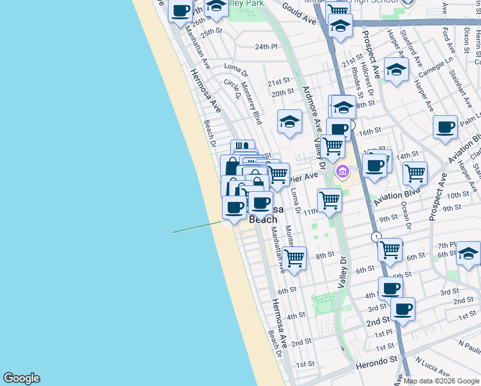Select the shopping cart marker by 11th St label
The image size is (481, 386).
click(x=329, y=203)
